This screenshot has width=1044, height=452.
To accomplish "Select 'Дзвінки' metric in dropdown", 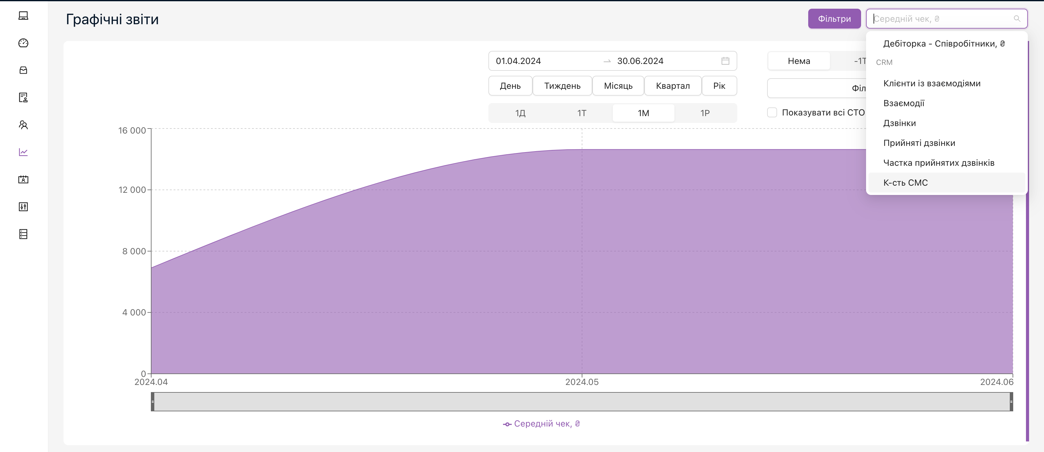I will pyautogui.click(x=899, y=123).
